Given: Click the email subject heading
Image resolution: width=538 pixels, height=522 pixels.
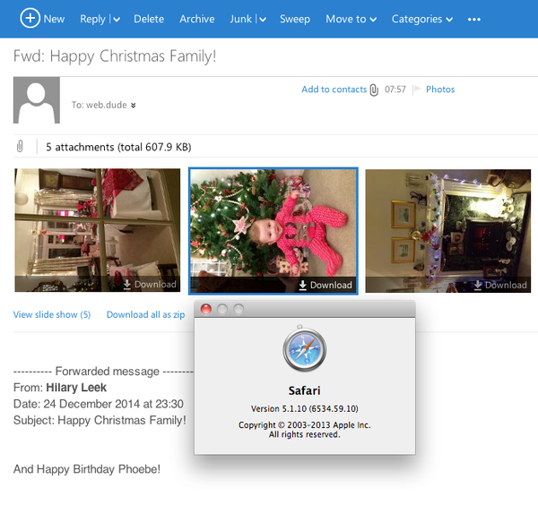Looking at the screenshot, I should [115, 56].
